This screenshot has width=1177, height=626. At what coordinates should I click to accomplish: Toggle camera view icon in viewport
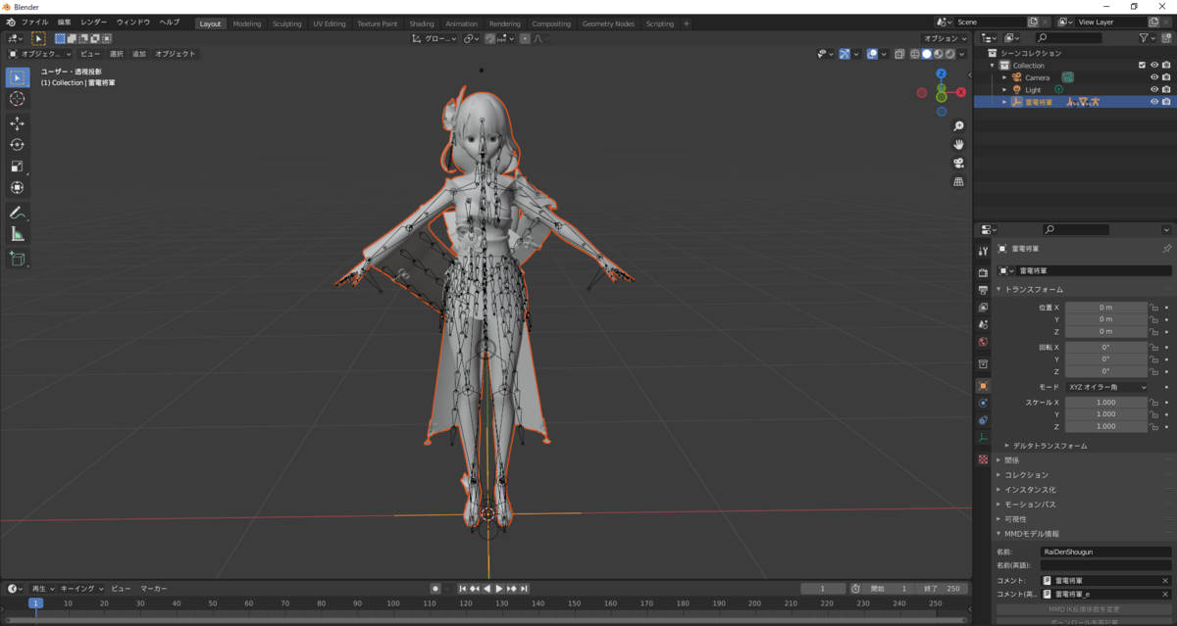(958, 164)
